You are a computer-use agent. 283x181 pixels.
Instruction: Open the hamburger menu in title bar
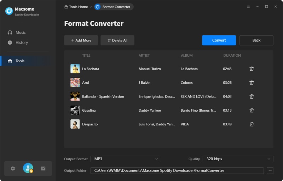click(x=248, y=7)
